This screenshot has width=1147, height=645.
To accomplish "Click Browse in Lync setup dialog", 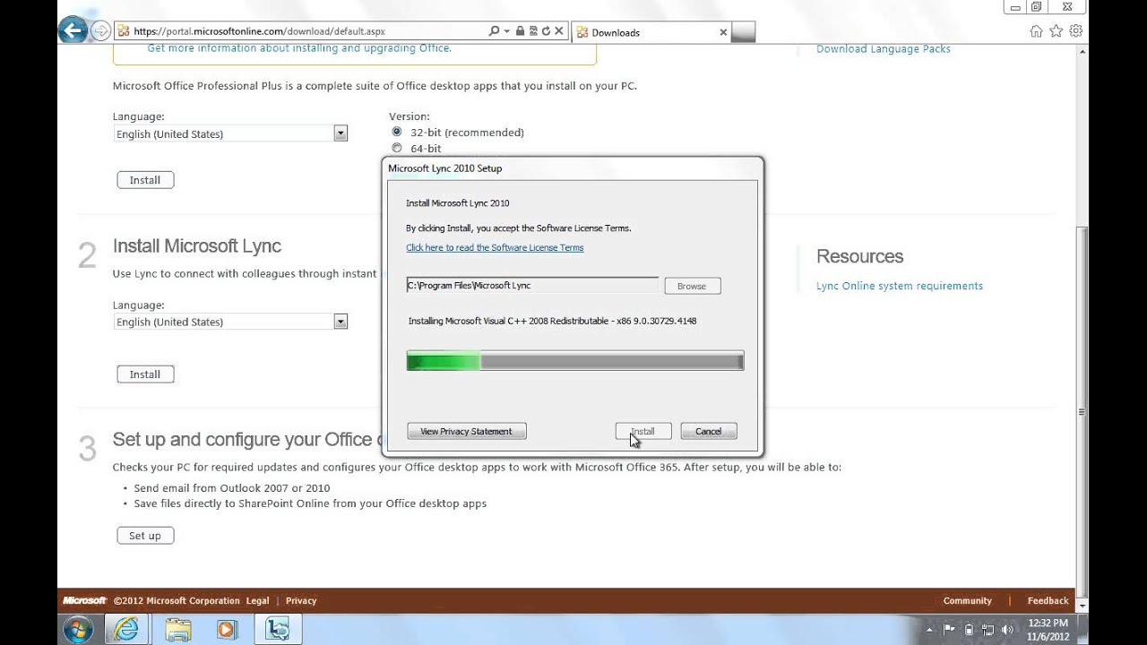I will click(692, 286).
